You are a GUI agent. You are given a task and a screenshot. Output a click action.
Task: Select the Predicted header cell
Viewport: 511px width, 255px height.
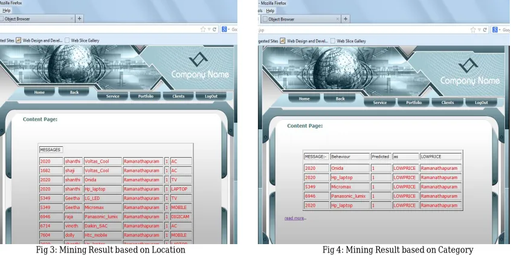pyautogui.click(x=381, y=157)
